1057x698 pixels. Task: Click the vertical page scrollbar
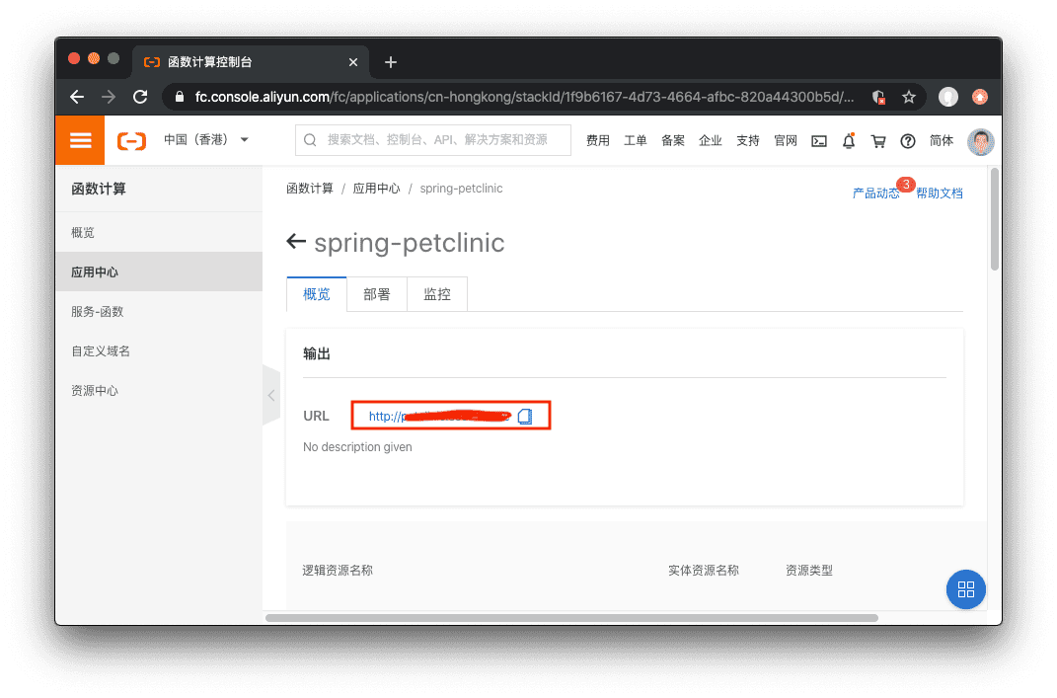994,220
